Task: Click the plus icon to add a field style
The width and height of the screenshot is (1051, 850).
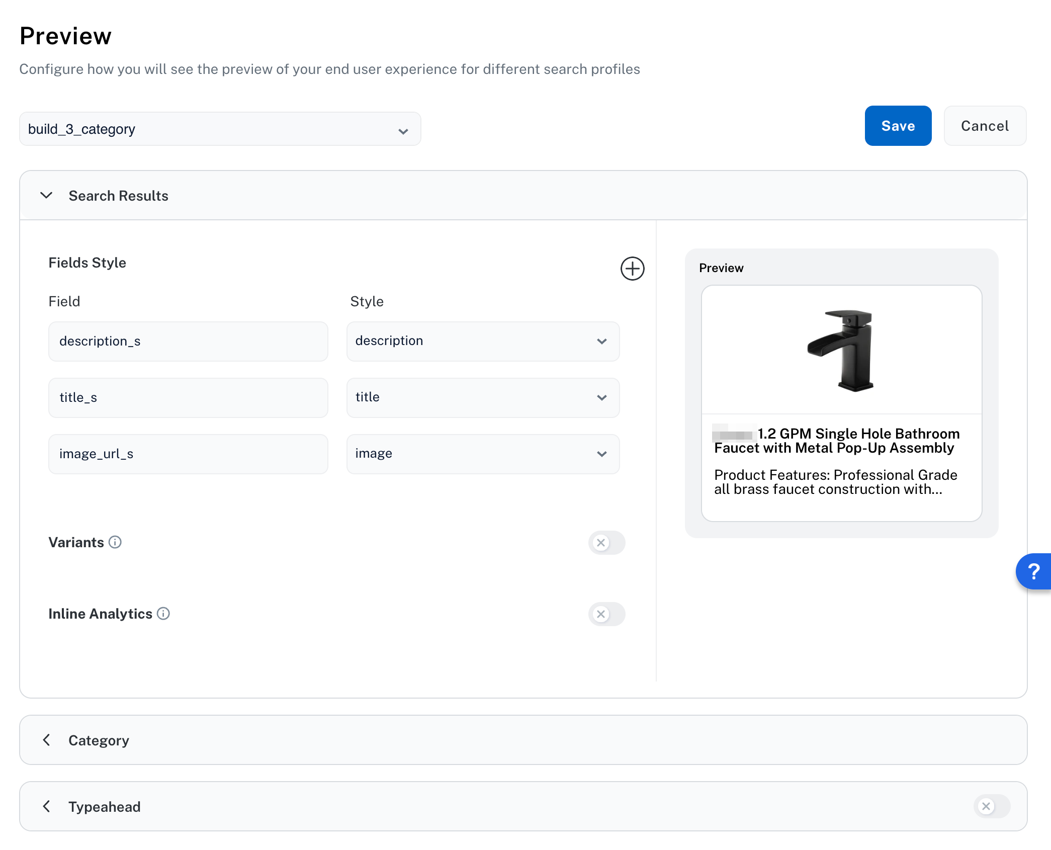Action: (632, 269)
